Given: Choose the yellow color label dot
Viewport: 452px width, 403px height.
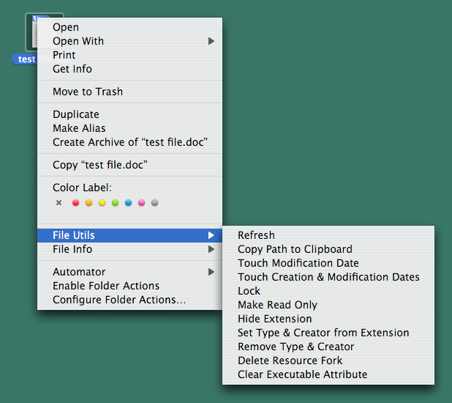Looking at the screenshot, I should [x=102, y=203].
